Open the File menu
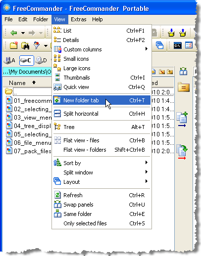This screenshot has height=256, width=201. coord(8,19)
